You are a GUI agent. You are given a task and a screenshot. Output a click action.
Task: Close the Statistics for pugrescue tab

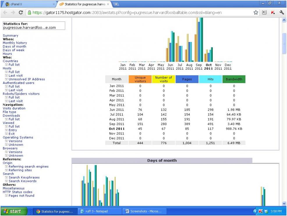[x=108, y=5]
